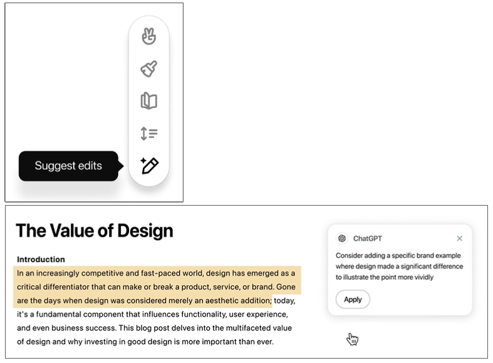Select the paintbrush final polish icon
The width and height of the screenshot is (493, 363).
point(148,68)
